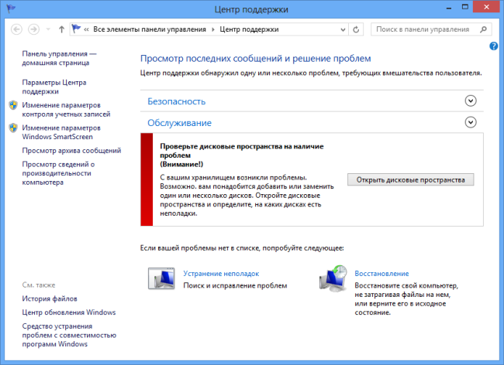Open Параметры Центра поддержки link
504x365 pixels.
click(x=54, y=87)
